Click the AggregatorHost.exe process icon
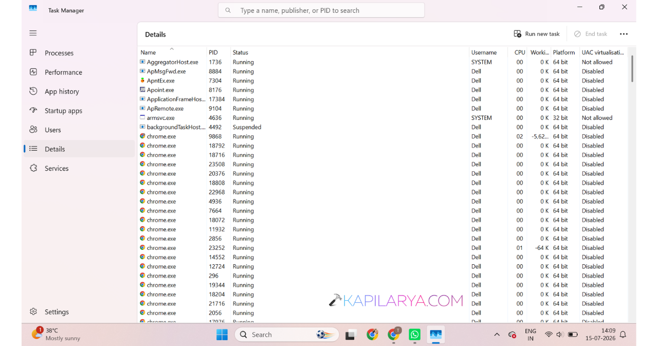Screen dimensions: 658x346 point(142,62)
